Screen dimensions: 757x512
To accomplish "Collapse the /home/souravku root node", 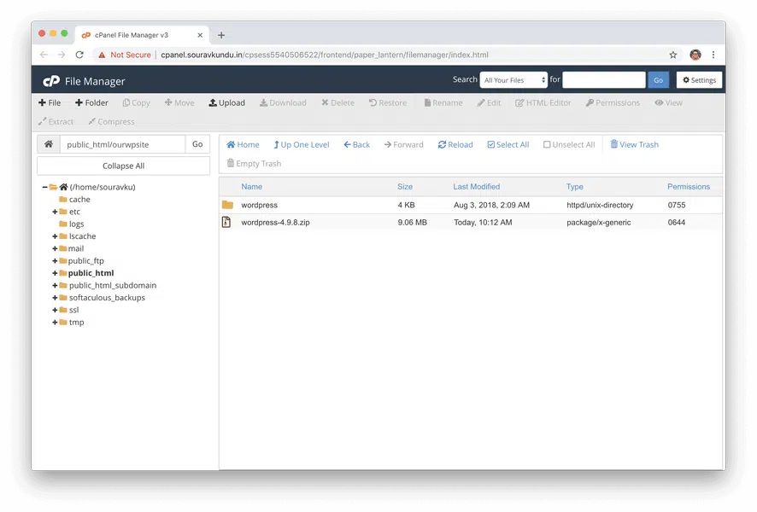I will (x=44, y=187).
